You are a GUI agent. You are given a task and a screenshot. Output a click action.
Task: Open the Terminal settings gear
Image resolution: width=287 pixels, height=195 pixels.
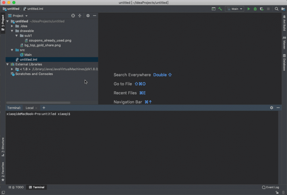272,108
